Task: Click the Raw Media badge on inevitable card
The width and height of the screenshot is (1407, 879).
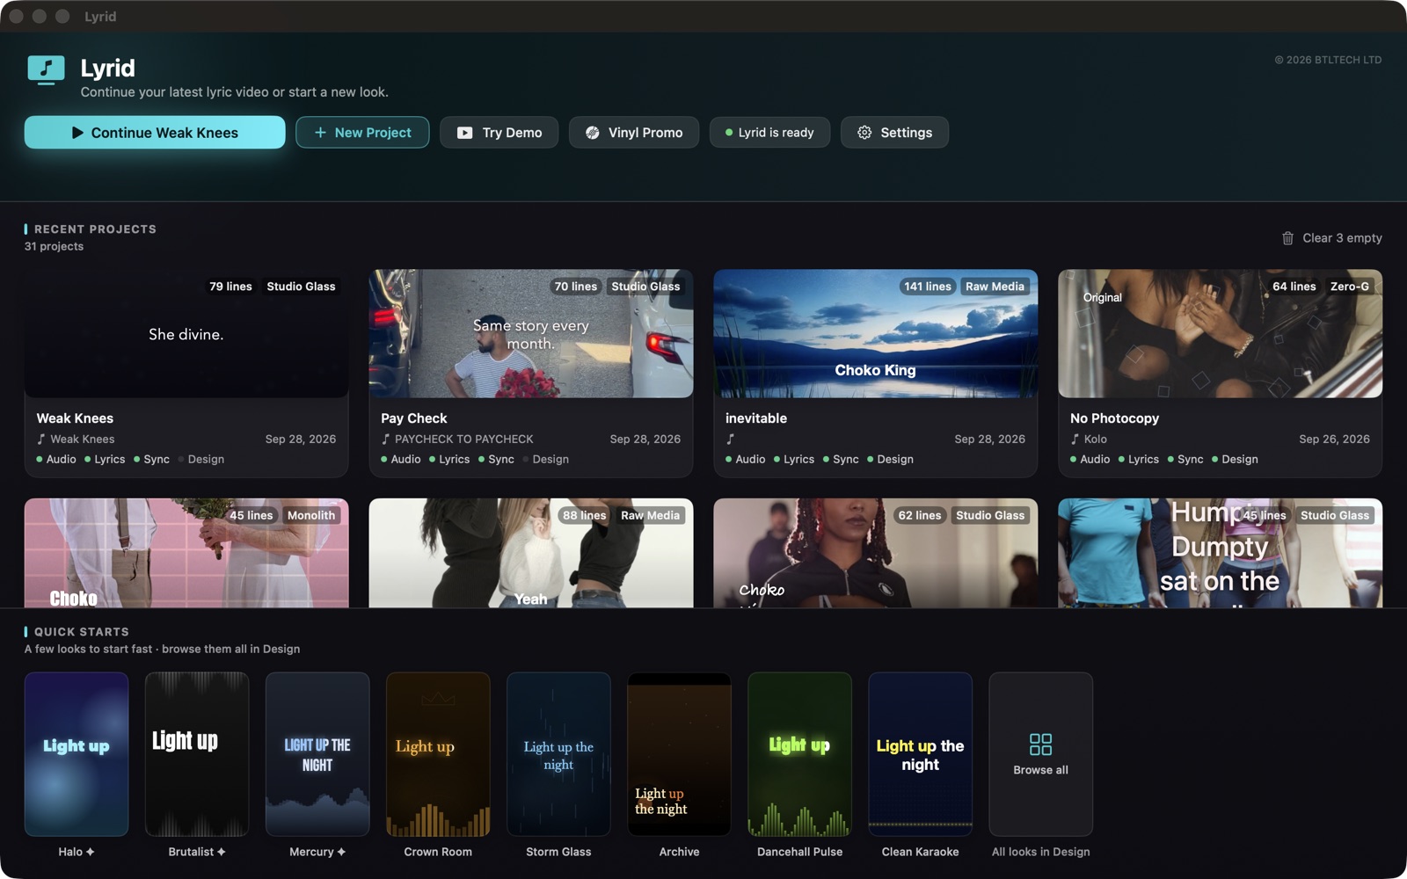Action: [995, 287]
